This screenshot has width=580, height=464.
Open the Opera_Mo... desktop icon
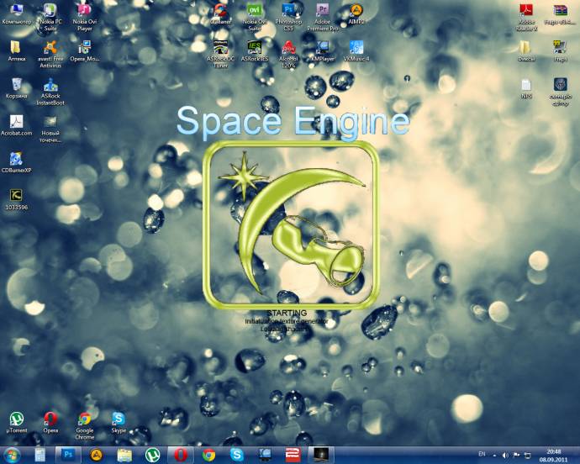coord(85,51)
